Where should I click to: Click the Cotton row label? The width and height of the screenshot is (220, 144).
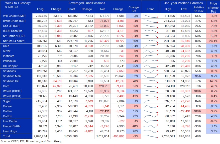[x=8, y=116]
